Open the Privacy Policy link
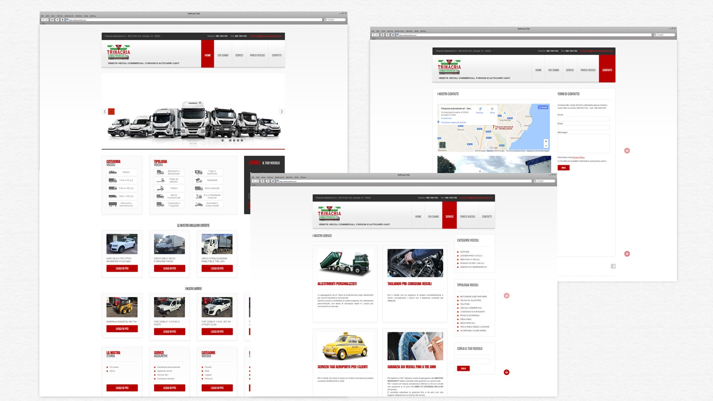This screenshot has height=401, width=713. coord(579,157)
